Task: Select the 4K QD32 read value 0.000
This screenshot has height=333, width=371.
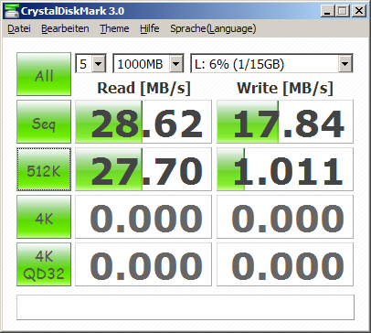Action: tap(143, 264)
